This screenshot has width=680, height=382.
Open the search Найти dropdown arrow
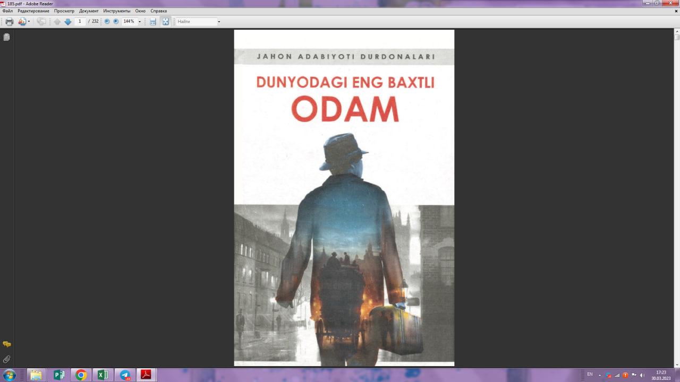[219, 21]
